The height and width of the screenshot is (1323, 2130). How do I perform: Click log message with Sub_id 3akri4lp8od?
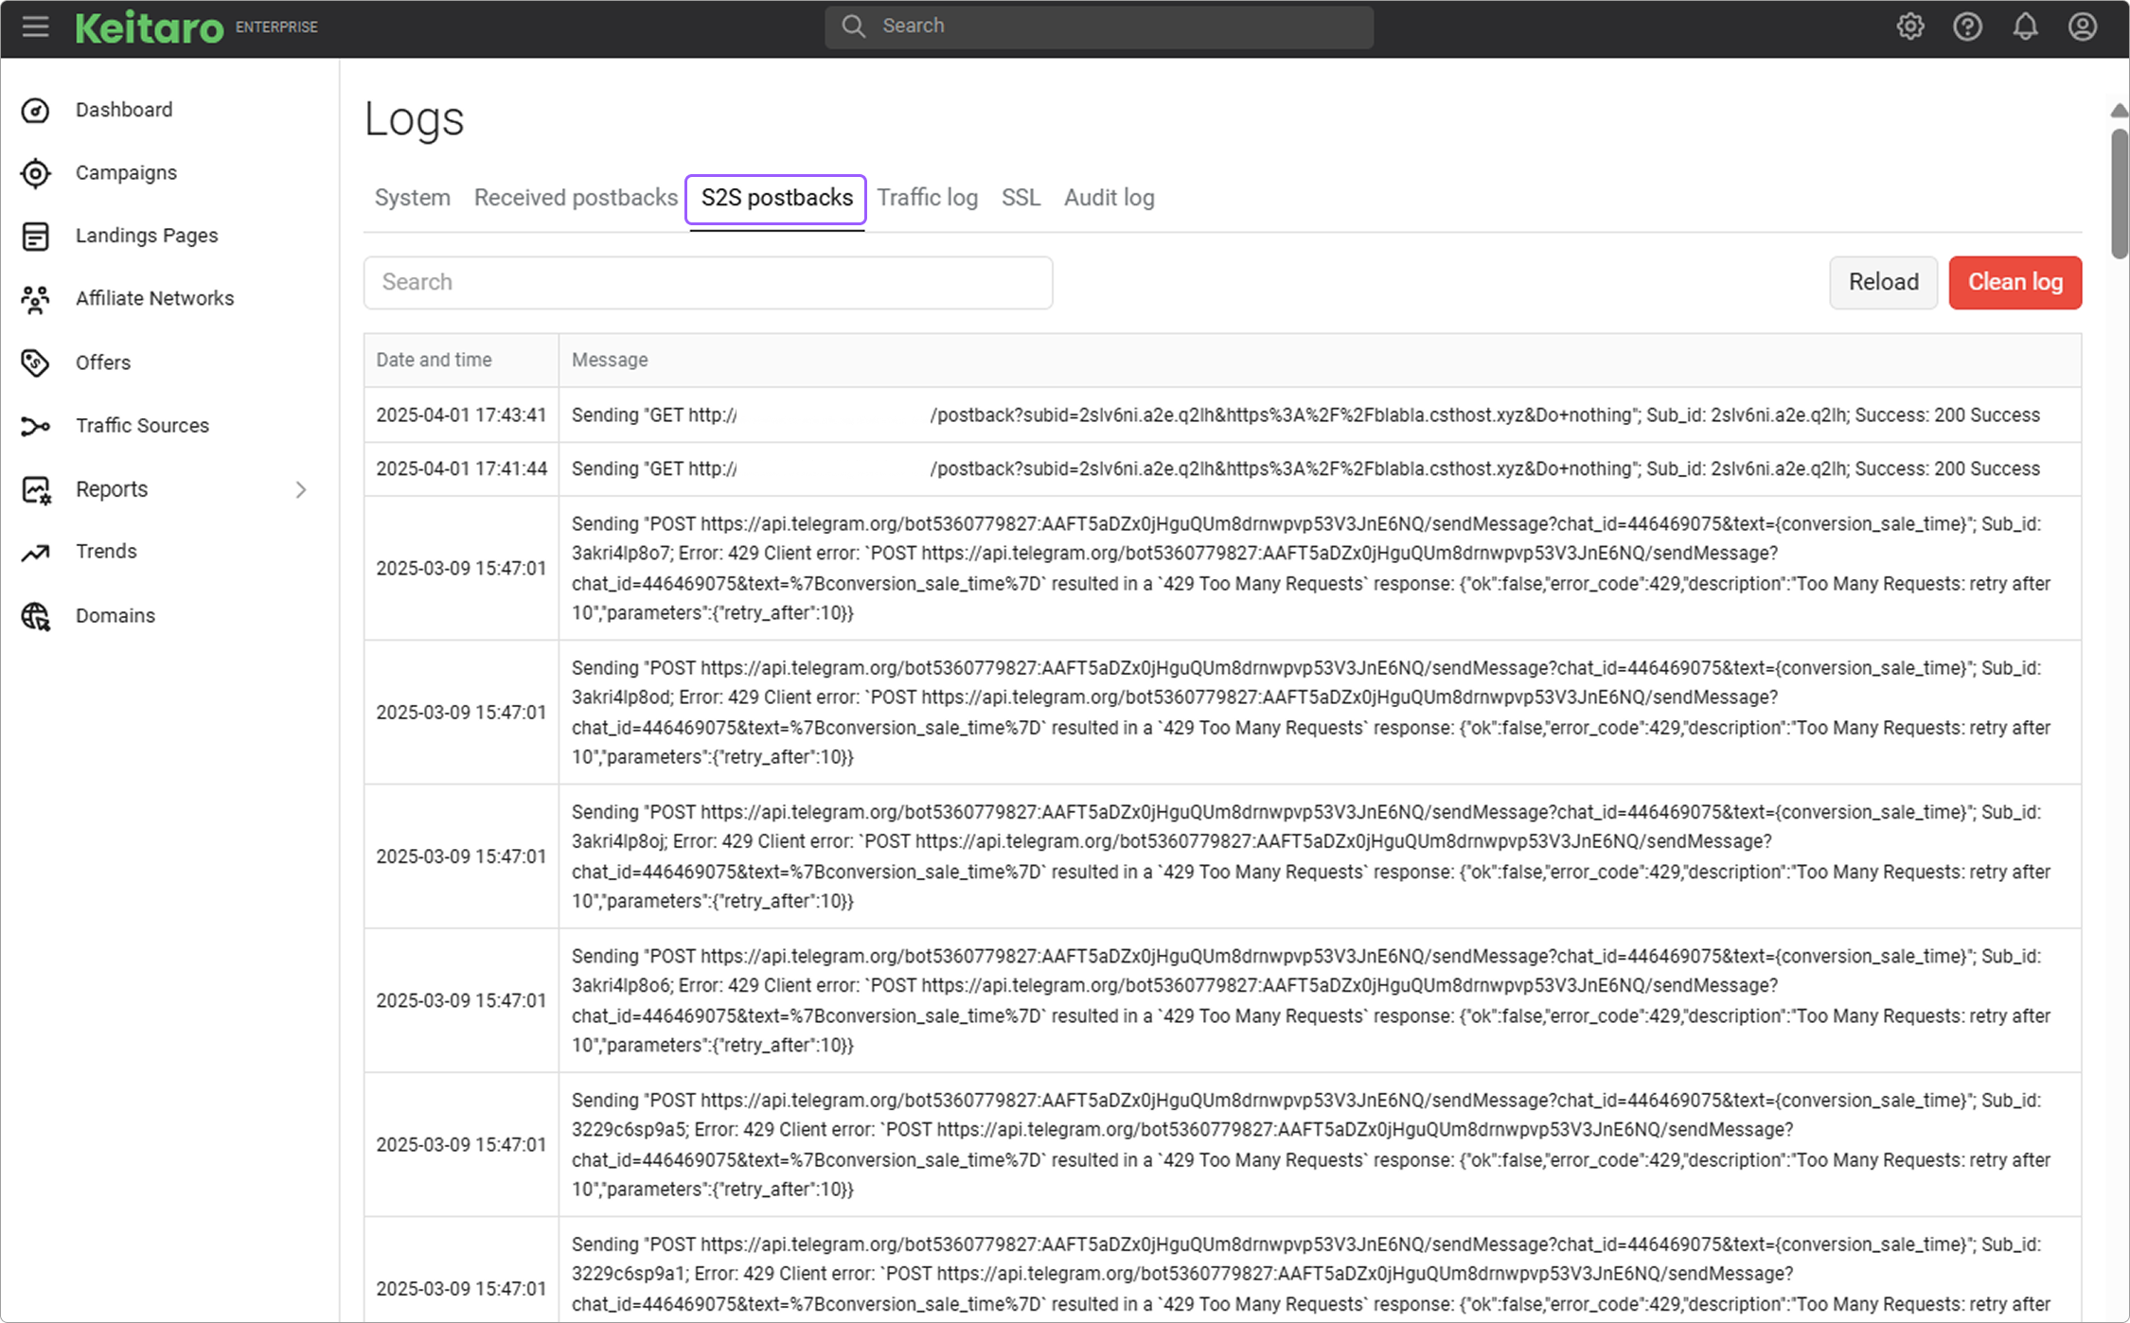(1311, 713)
